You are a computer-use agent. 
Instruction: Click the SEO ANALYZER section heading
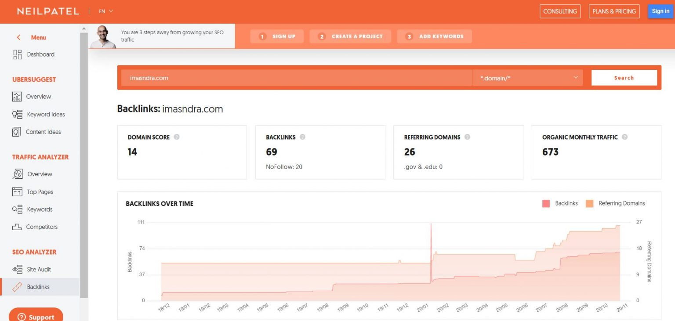[x=34, y=252]
